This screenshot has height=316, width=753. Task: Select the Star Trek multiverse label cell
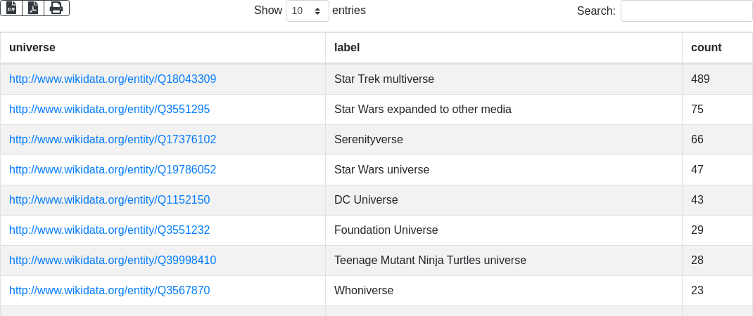[x=504, y=79]
